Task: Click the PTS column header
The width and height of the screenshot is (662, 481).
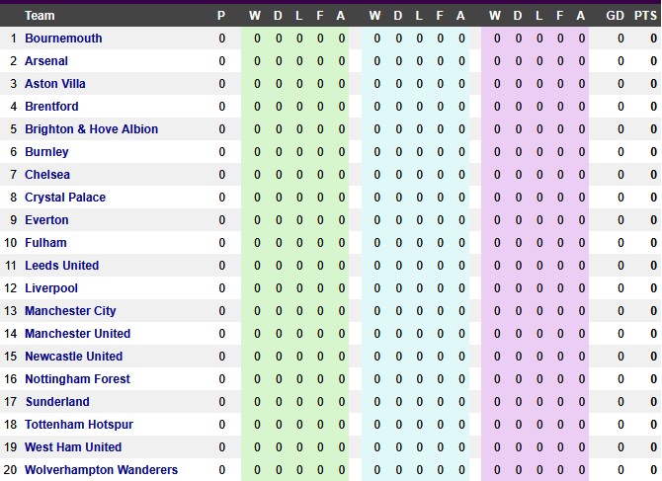Action: [x=645, y=16]
